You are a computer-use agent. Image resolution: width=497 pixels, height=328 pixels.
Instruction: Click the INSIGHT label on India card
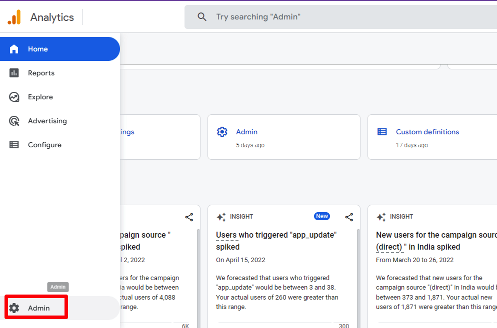click(x=401, y=217)
